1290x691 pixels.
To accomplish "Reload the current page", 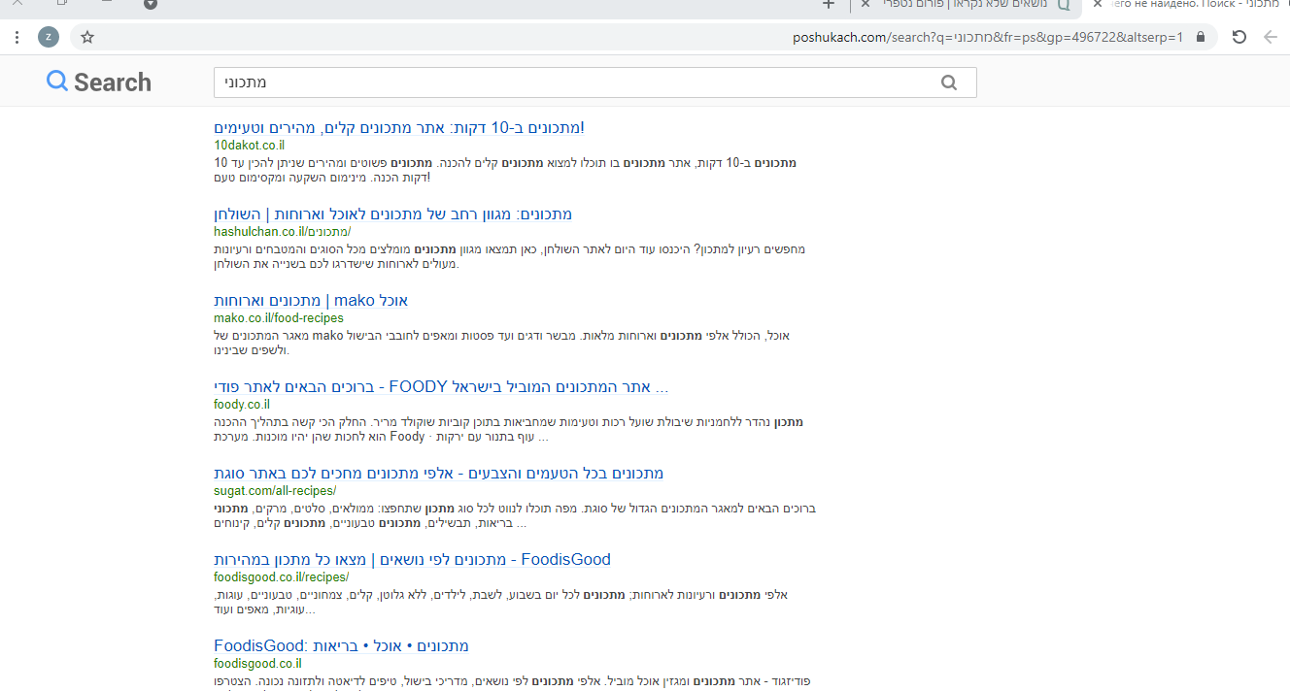I will 1239,38.
